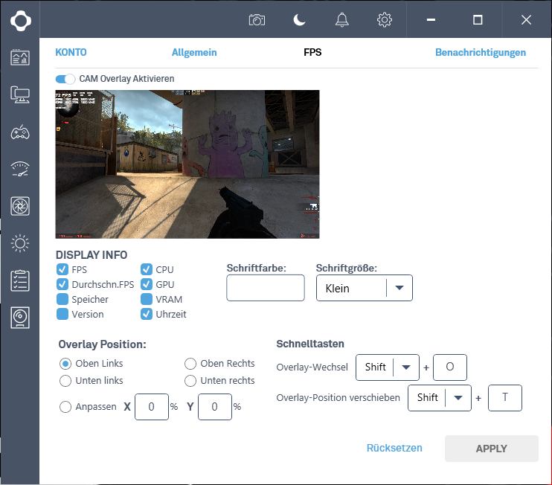552x485 pixels.
Task: Open the fan cooling icon in sidebar
Action: tap(20, 206)
